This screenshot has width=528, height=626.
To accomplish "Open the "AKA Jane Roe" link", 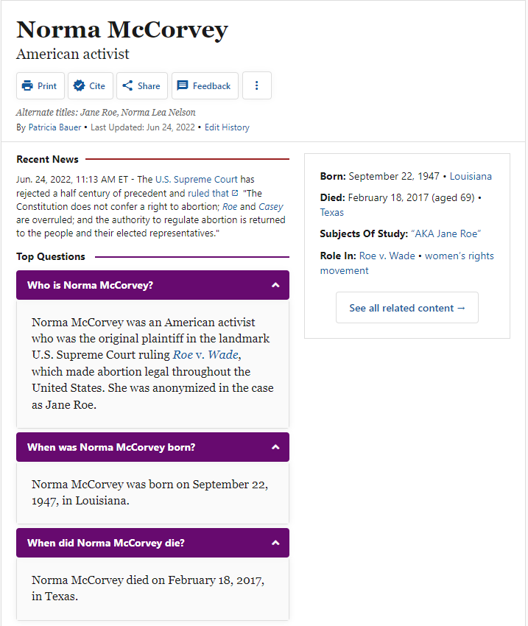I will [446, 233].
